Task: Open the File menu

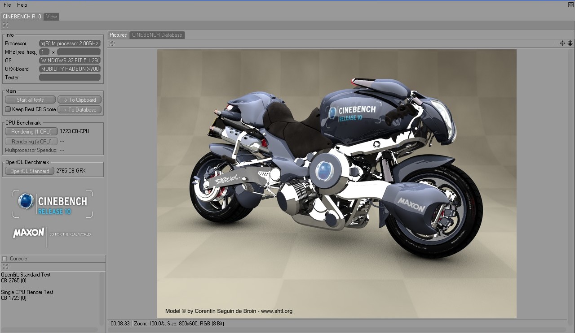Action: 7,5
